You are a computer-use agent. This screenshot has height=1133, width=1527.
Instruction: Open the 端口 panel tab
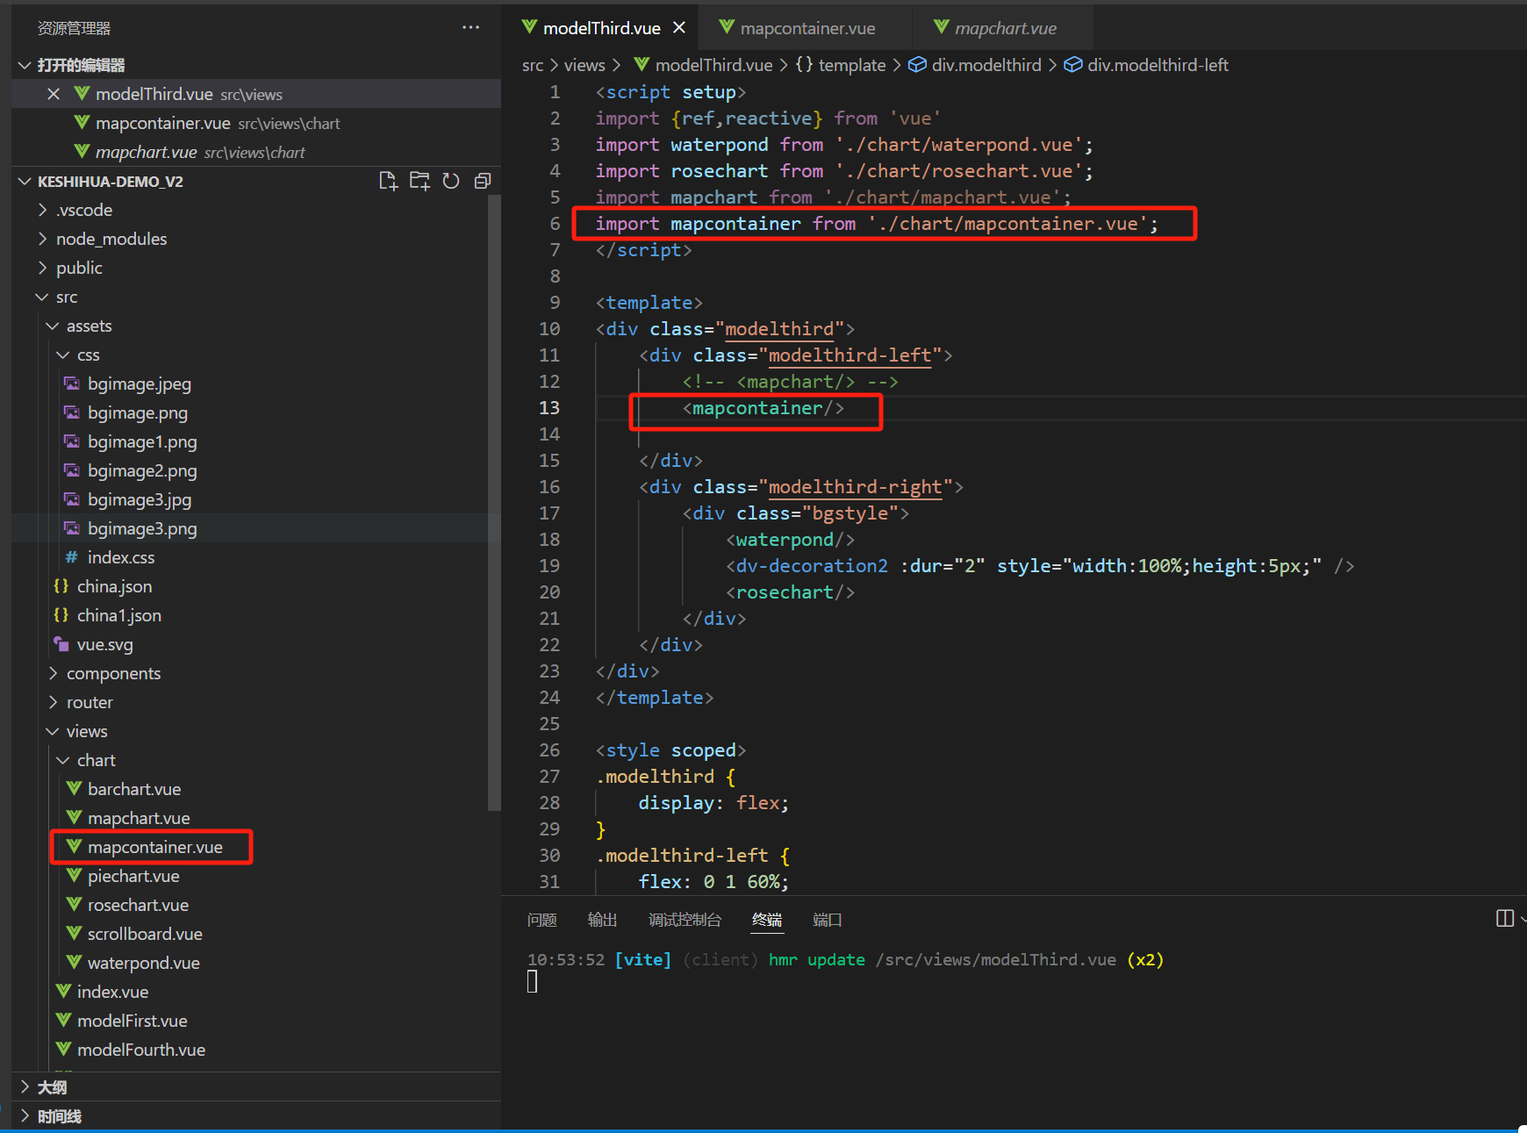(x=828, y=920)
